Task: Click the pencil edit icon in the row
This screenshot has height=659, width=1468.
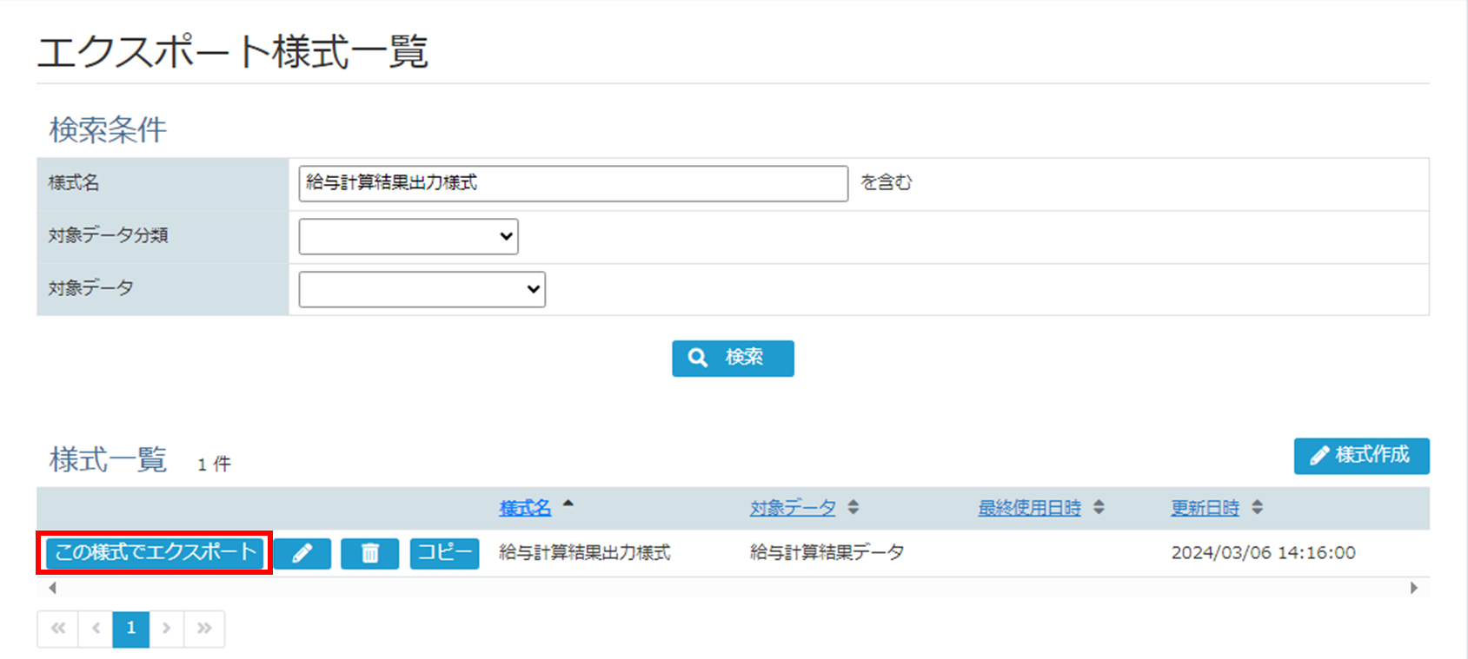Action: pyautogui.click(x=302, y=553)
